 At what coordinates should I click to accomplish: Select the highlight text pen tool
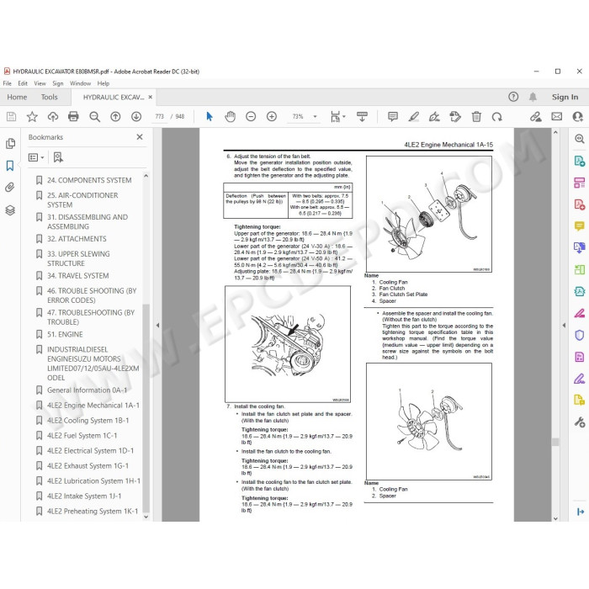414,117
